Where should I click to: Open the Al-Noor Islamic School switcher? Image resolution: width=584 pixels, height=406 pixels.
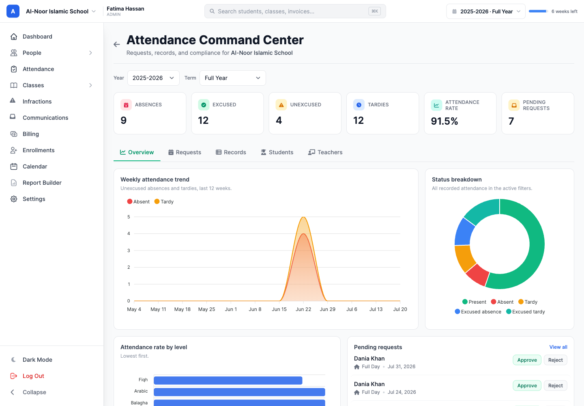tap(61, 11)
